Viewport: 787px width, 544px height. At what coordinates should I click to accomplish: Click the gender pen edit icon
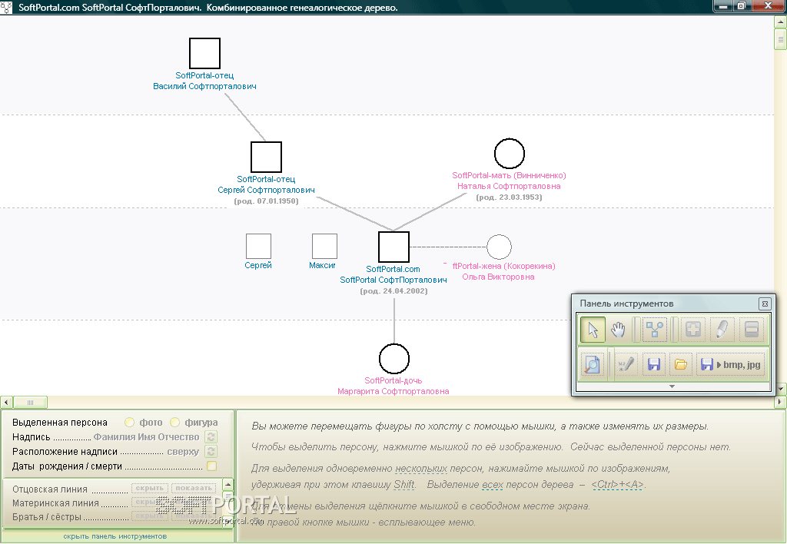[626, 364]
